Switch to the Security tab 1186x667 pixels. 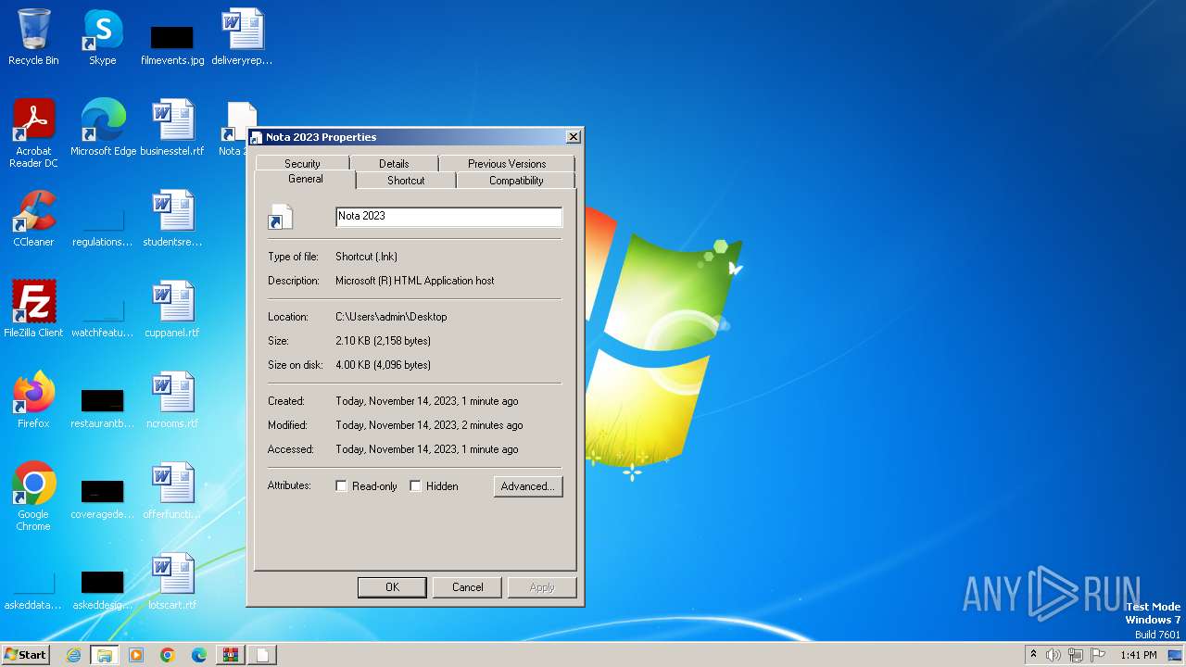pos(302,164)
